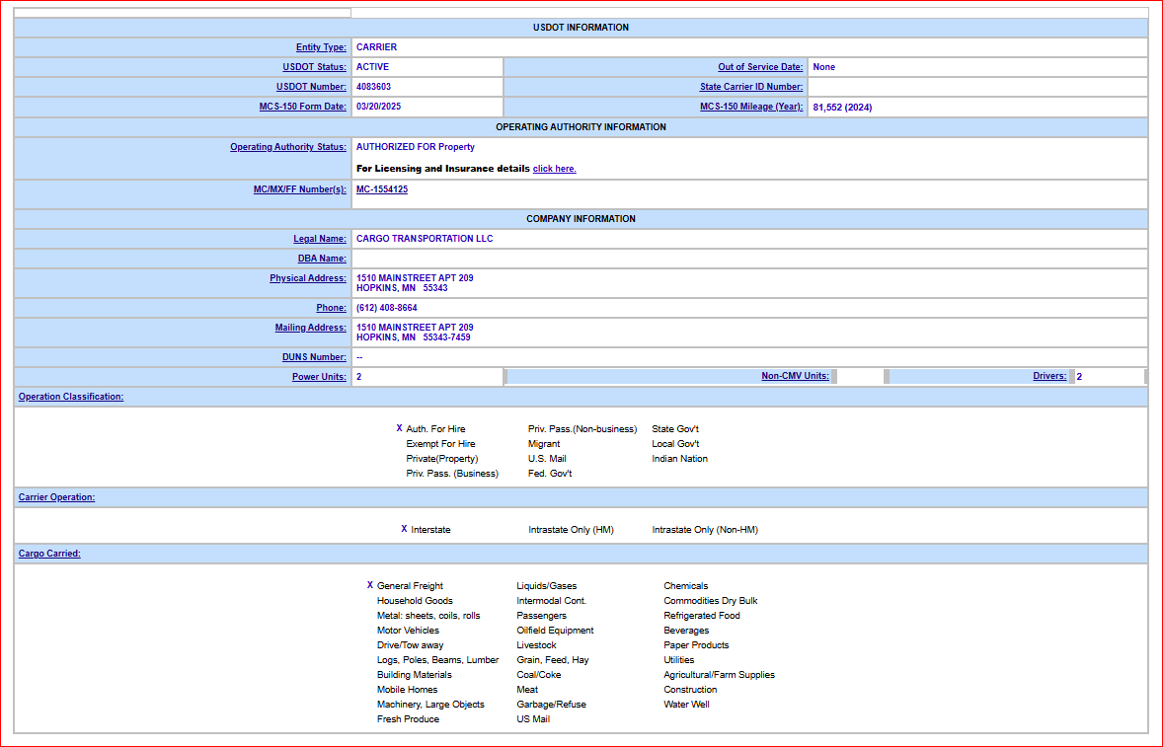This screenshot has width=1163, height=747.
Task: Click the form date 03/20/2025
Action: (378, 107)
